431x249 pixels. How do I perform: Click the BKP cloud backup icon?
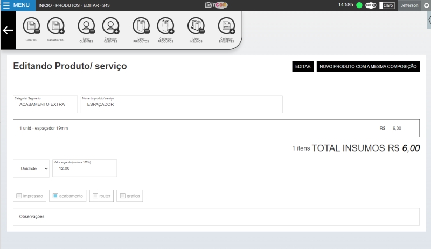coord(371,5)
